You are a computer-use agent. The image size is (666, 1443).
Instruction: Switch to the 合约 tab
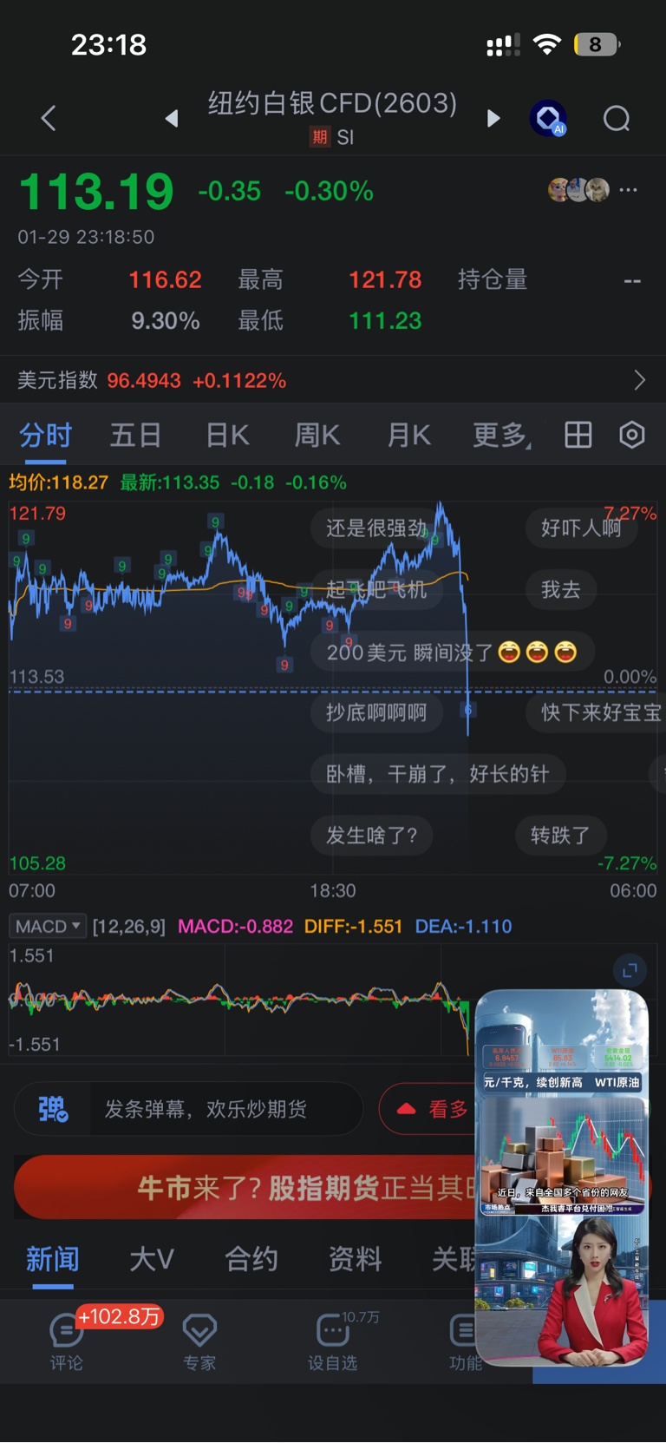point(251,1259)
